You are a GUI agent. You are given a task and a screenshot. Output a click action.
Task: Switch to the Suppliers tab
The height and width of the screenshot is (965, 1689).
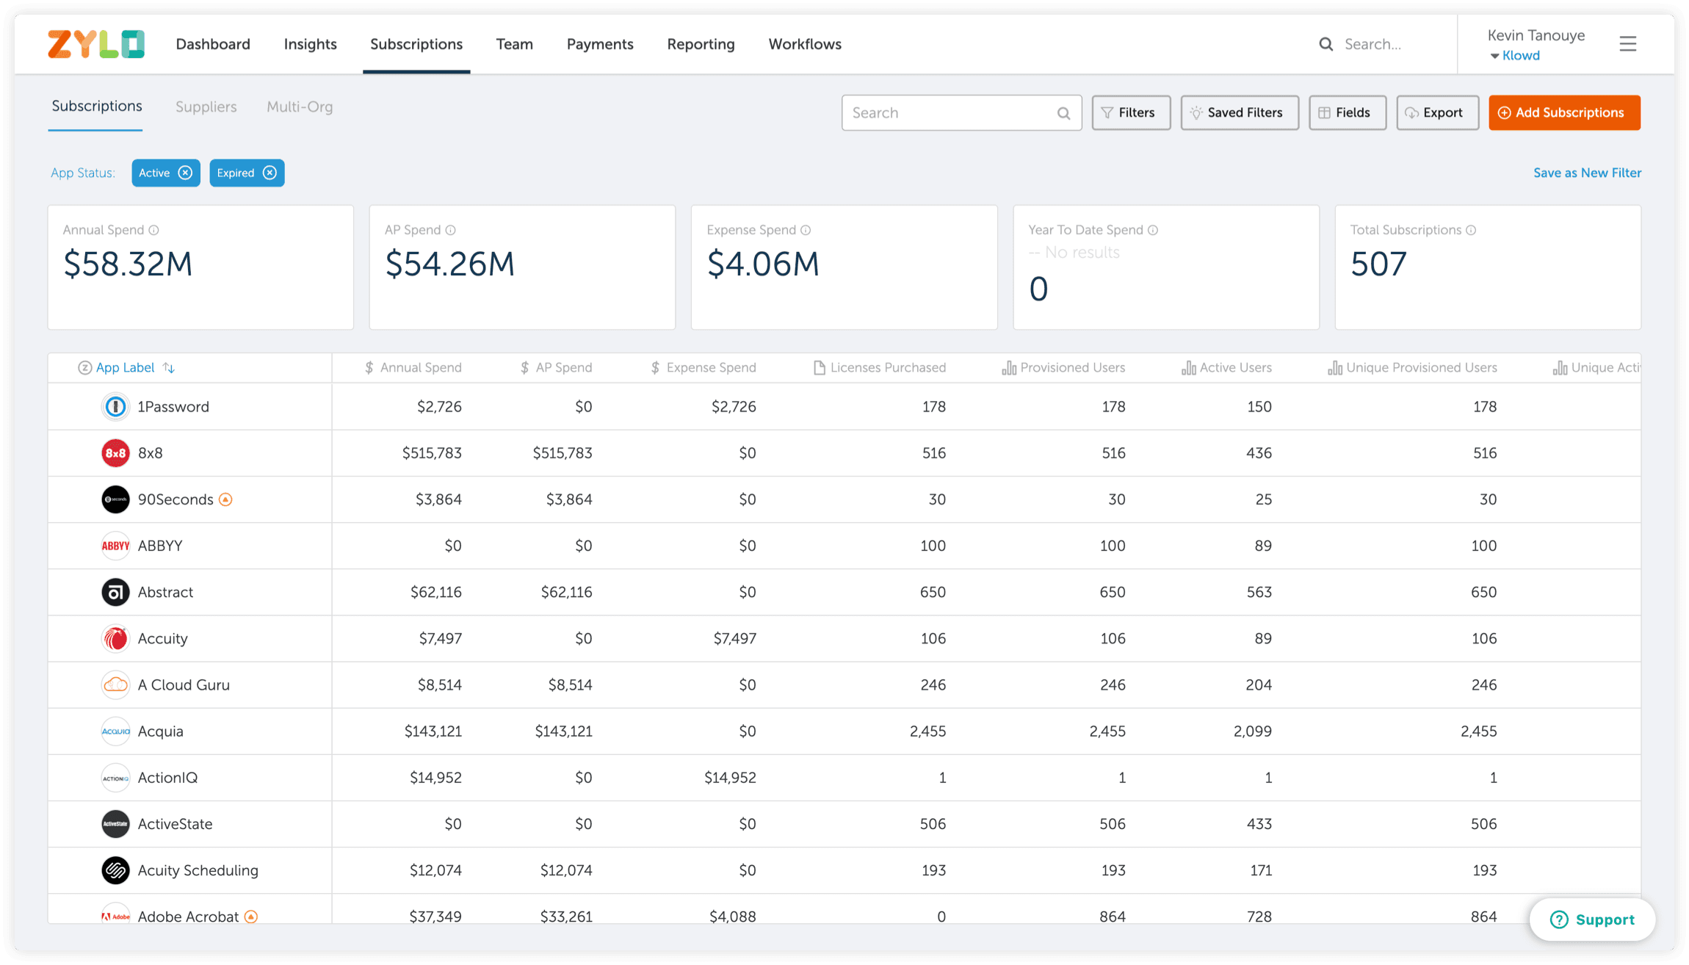click(x=206, y=106)
